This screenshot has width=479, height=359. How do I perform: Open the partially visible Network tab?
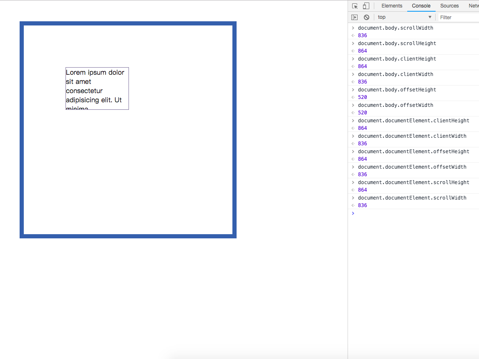[x=473, y=6]
